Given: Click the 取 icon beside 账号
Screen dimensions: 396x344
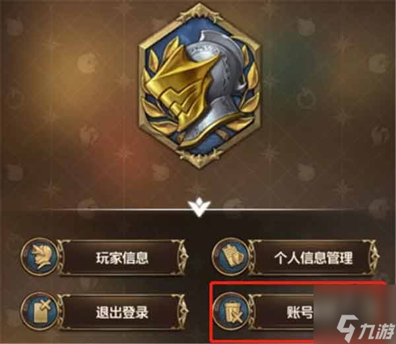Looking at the screenshot, I should tap(231, 311).
